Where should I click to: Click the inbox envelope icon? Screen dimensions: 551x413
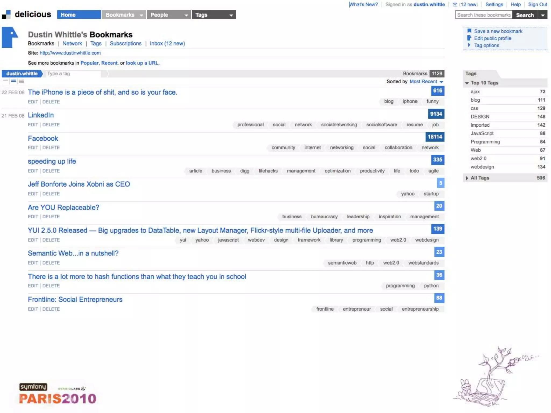[455, 5]
